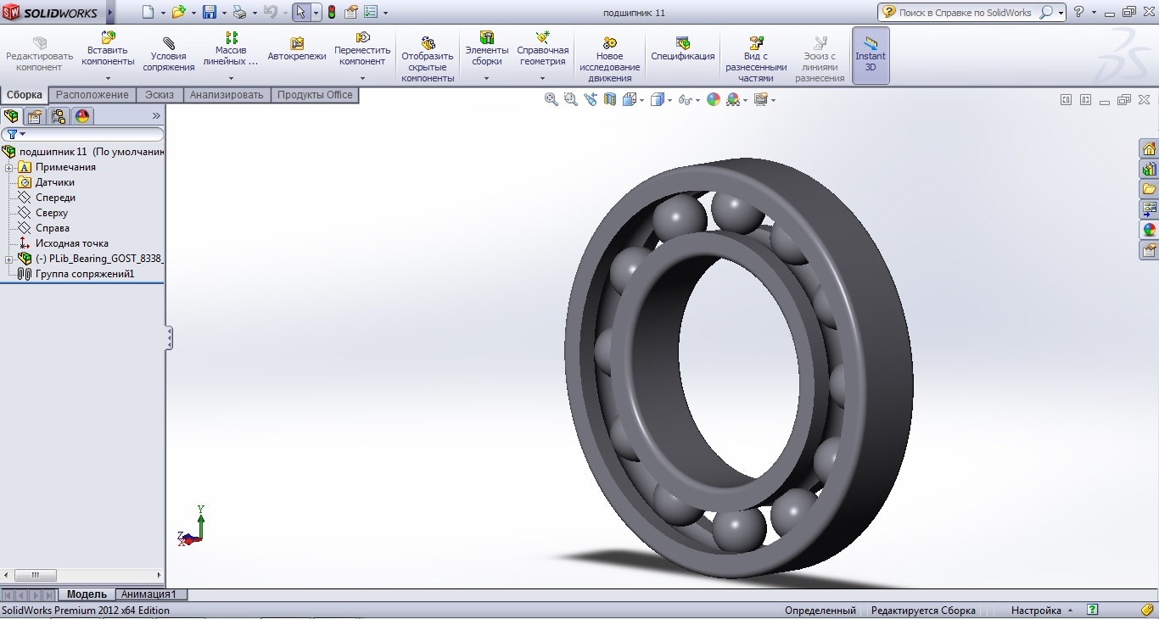Choose the Display Style cube icon
This screenshot has width=1159, height=619.
tap(658, 100)
